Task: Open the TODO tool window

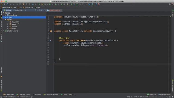Action: point(72,94)
